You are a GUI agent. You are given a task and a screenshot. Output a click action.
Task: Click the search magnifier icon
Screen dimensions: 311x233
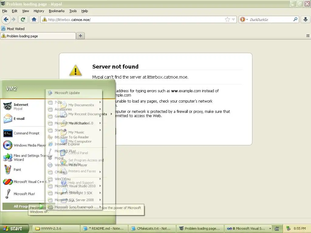point(295,19)
